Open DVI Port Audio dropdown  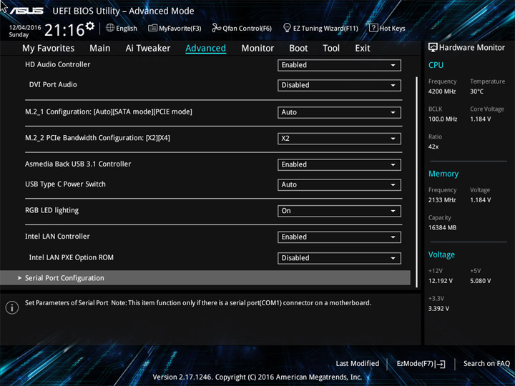(339, 85)
